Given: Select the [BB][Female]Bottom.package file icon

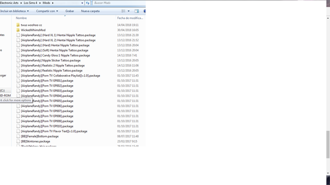Looking at the screenshot, I should 18,136.
